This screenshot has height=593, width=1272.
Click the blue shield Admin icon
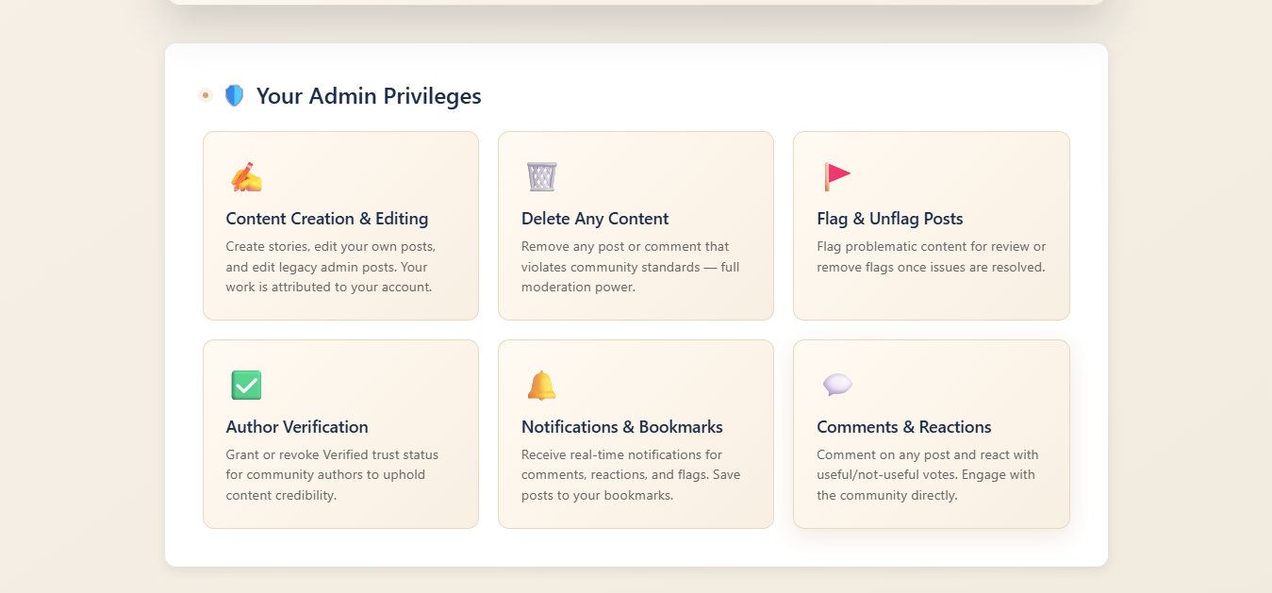point(234,95)
